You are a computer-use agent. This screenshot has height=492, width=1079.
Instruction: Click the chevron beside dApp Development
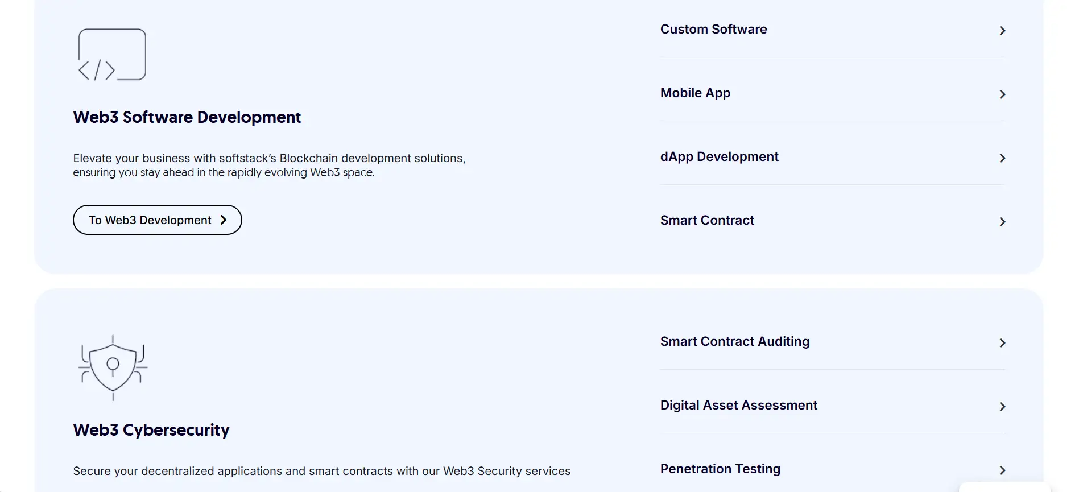point(1002,158)
